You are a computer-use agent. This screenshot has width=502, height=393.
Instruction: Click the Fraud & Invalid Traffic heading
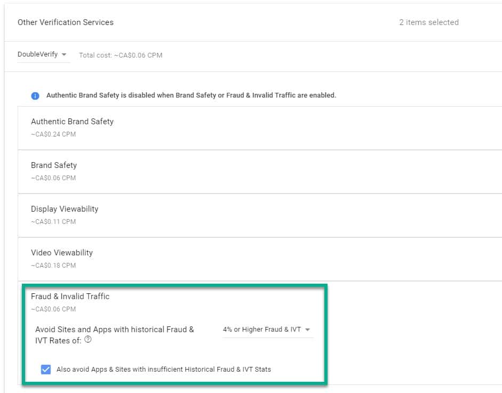click(x=70, y=296)
